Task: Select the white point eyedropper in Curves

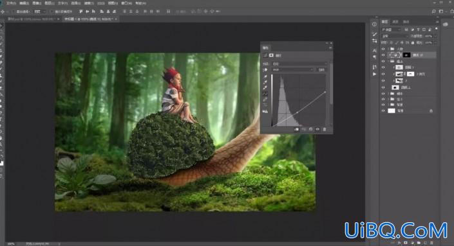Action: coord(265,88)
